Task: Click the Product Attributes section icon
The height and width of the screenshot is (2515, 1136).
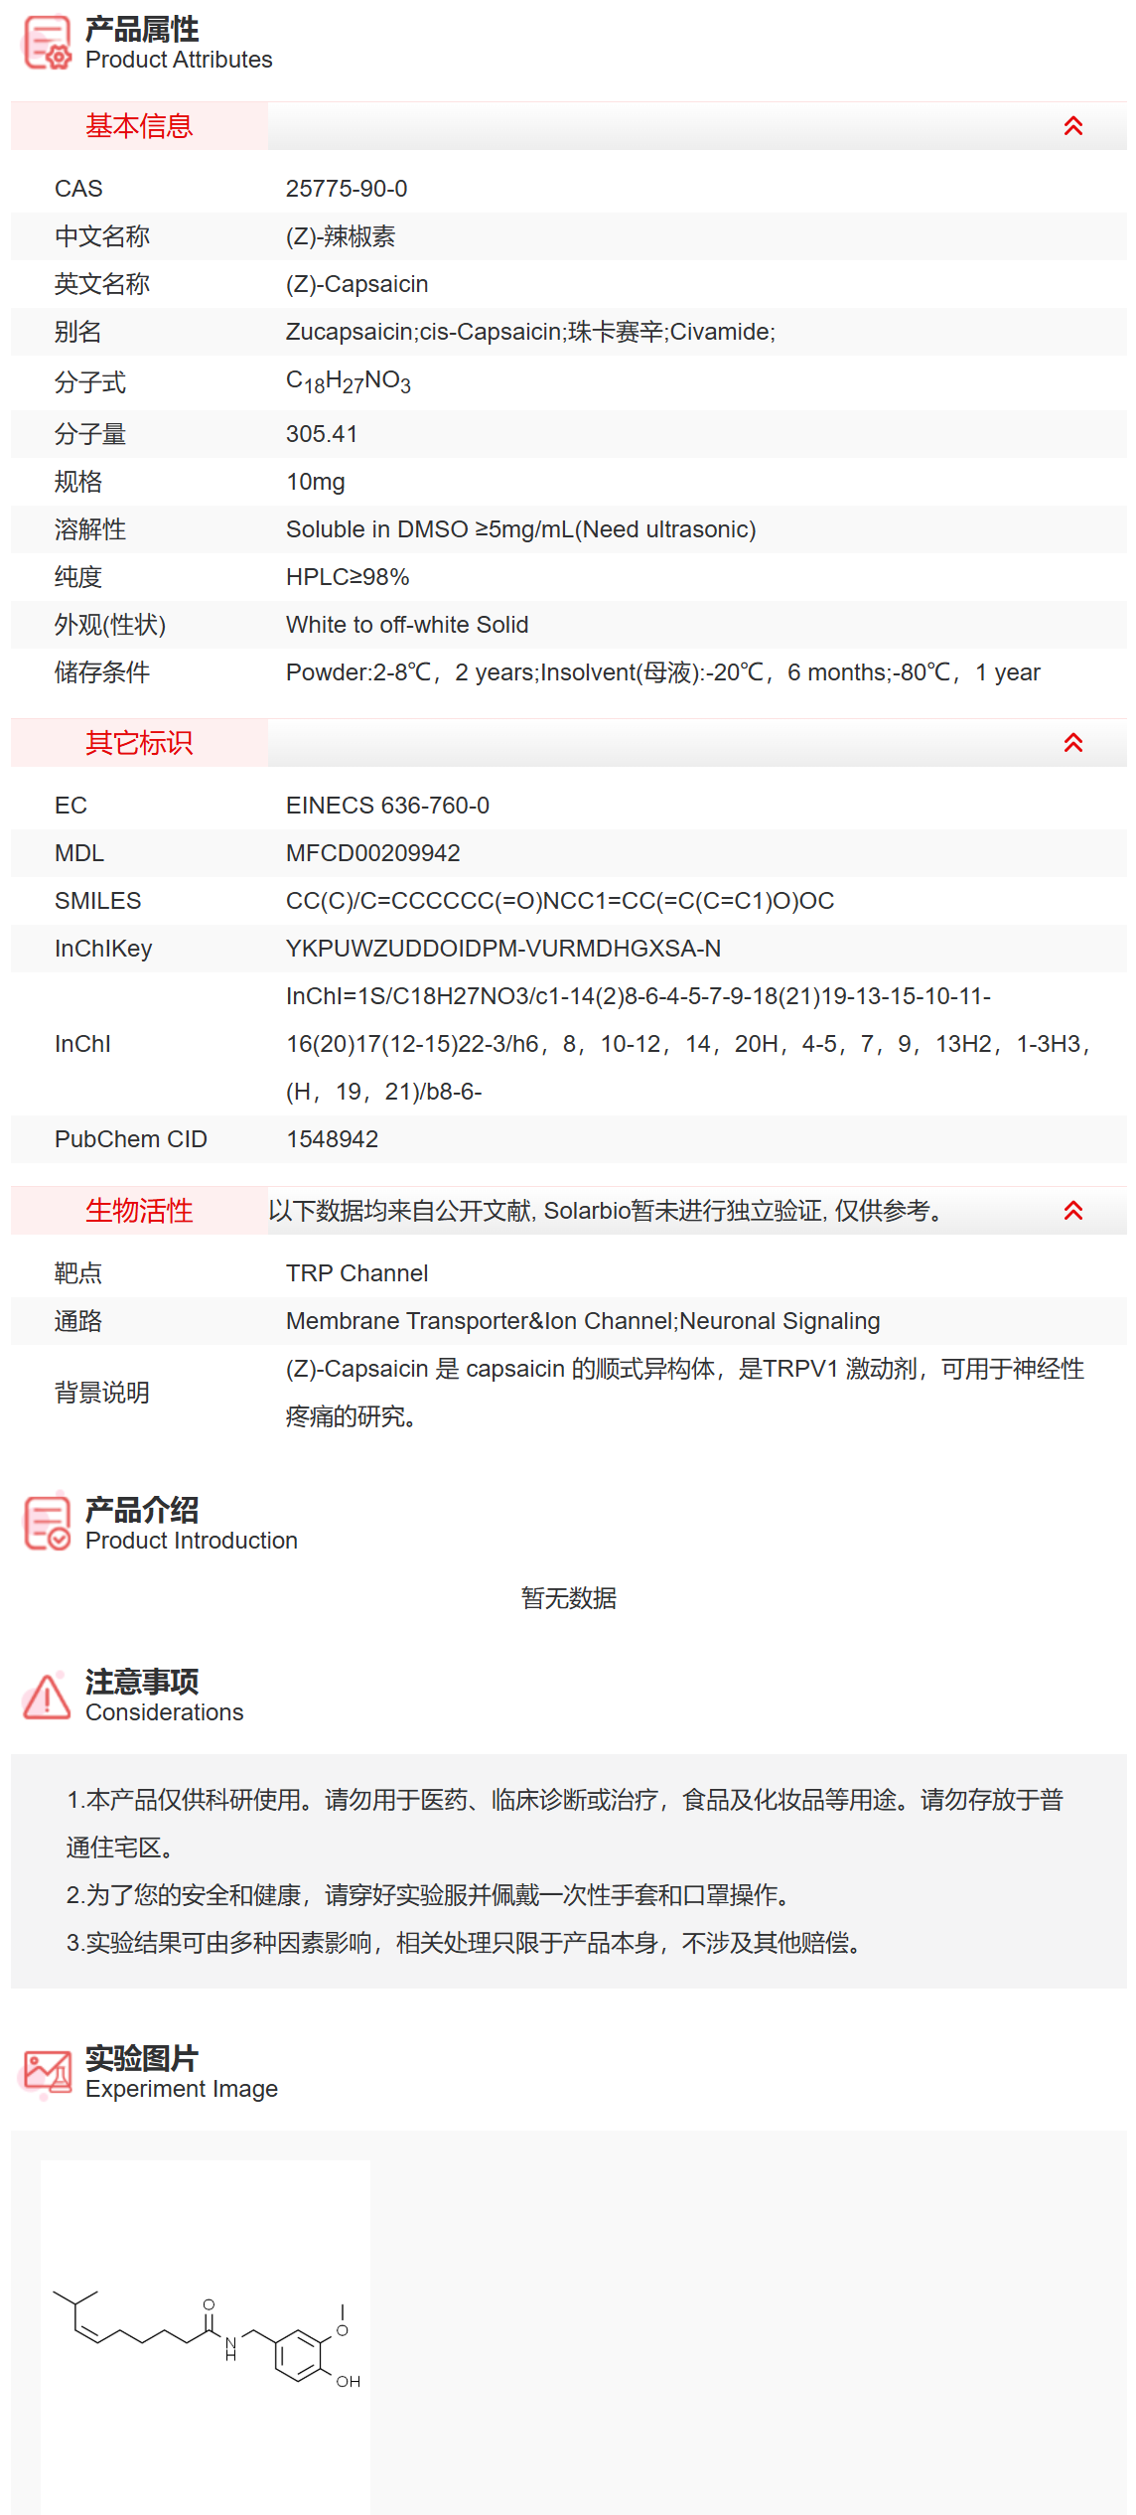Action: click(x=47, y=43)
